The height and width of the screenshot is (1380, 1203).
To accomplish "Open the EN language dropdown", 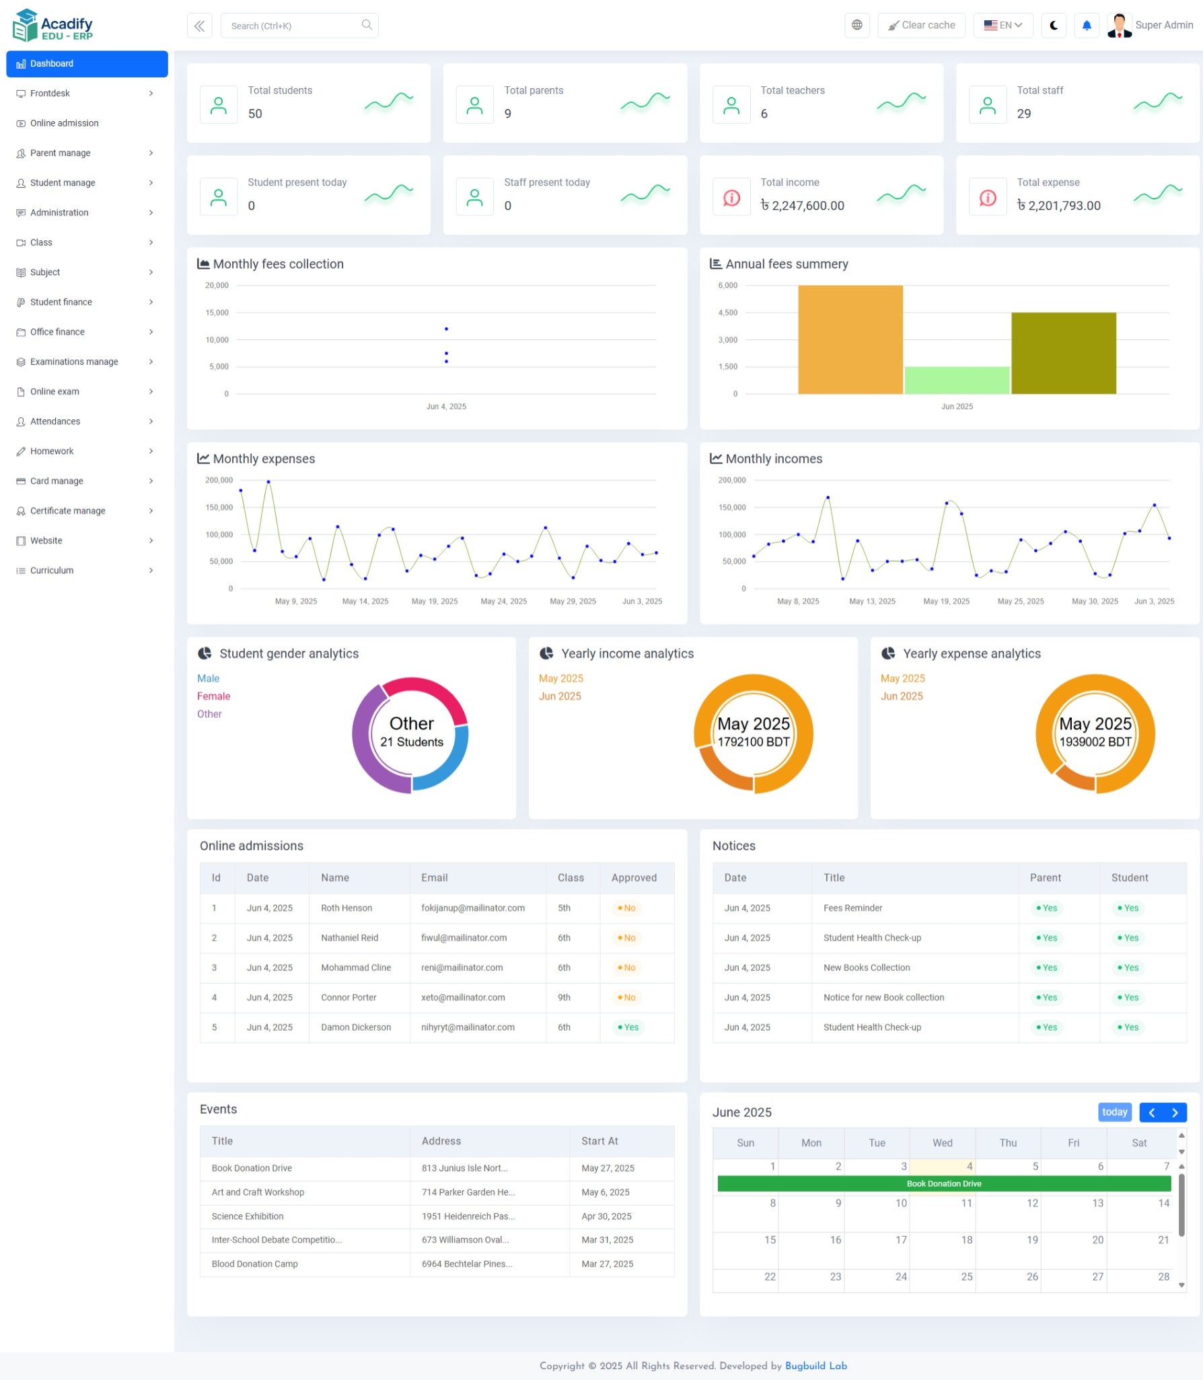I will tap(1003, 25).
